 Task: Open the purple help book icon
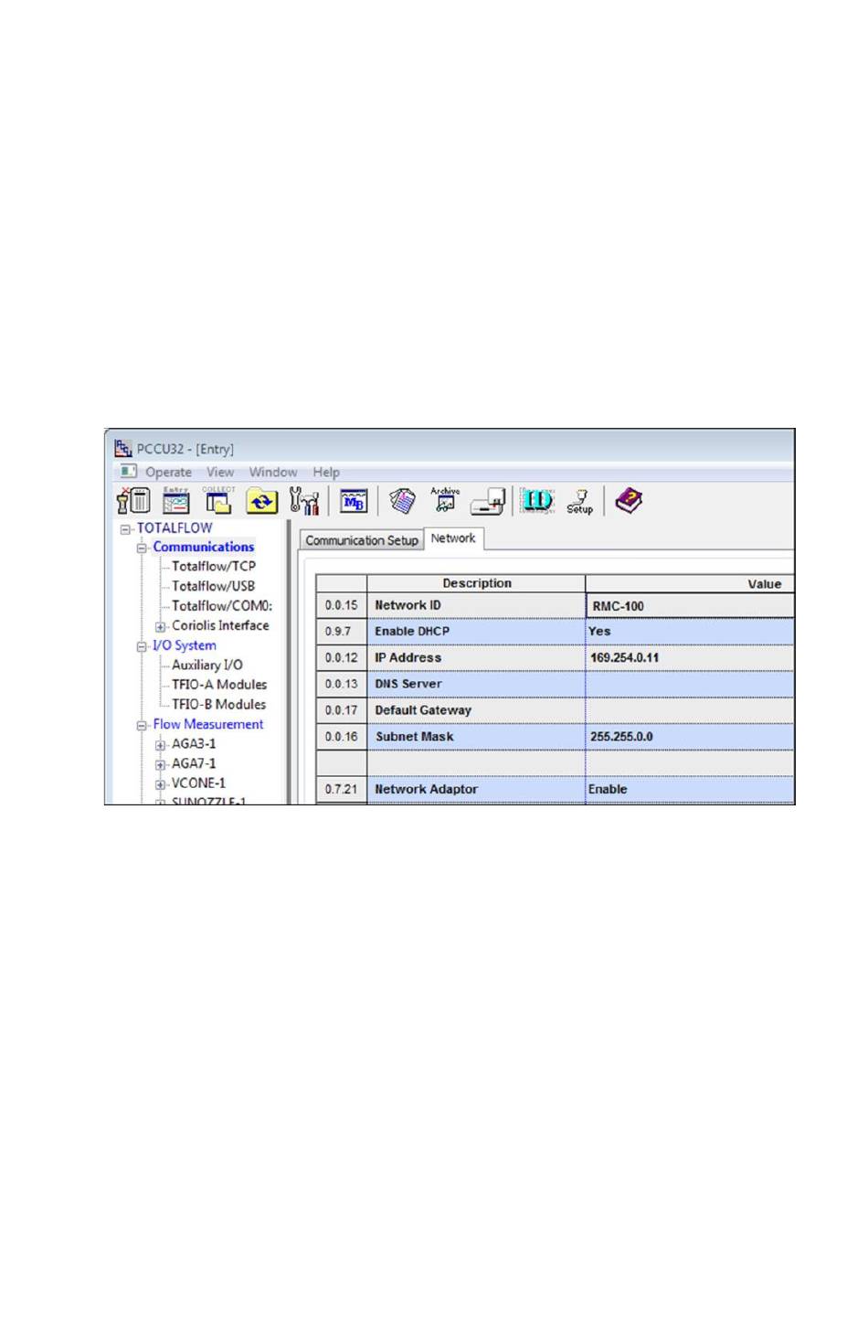(x=629, y=500)
